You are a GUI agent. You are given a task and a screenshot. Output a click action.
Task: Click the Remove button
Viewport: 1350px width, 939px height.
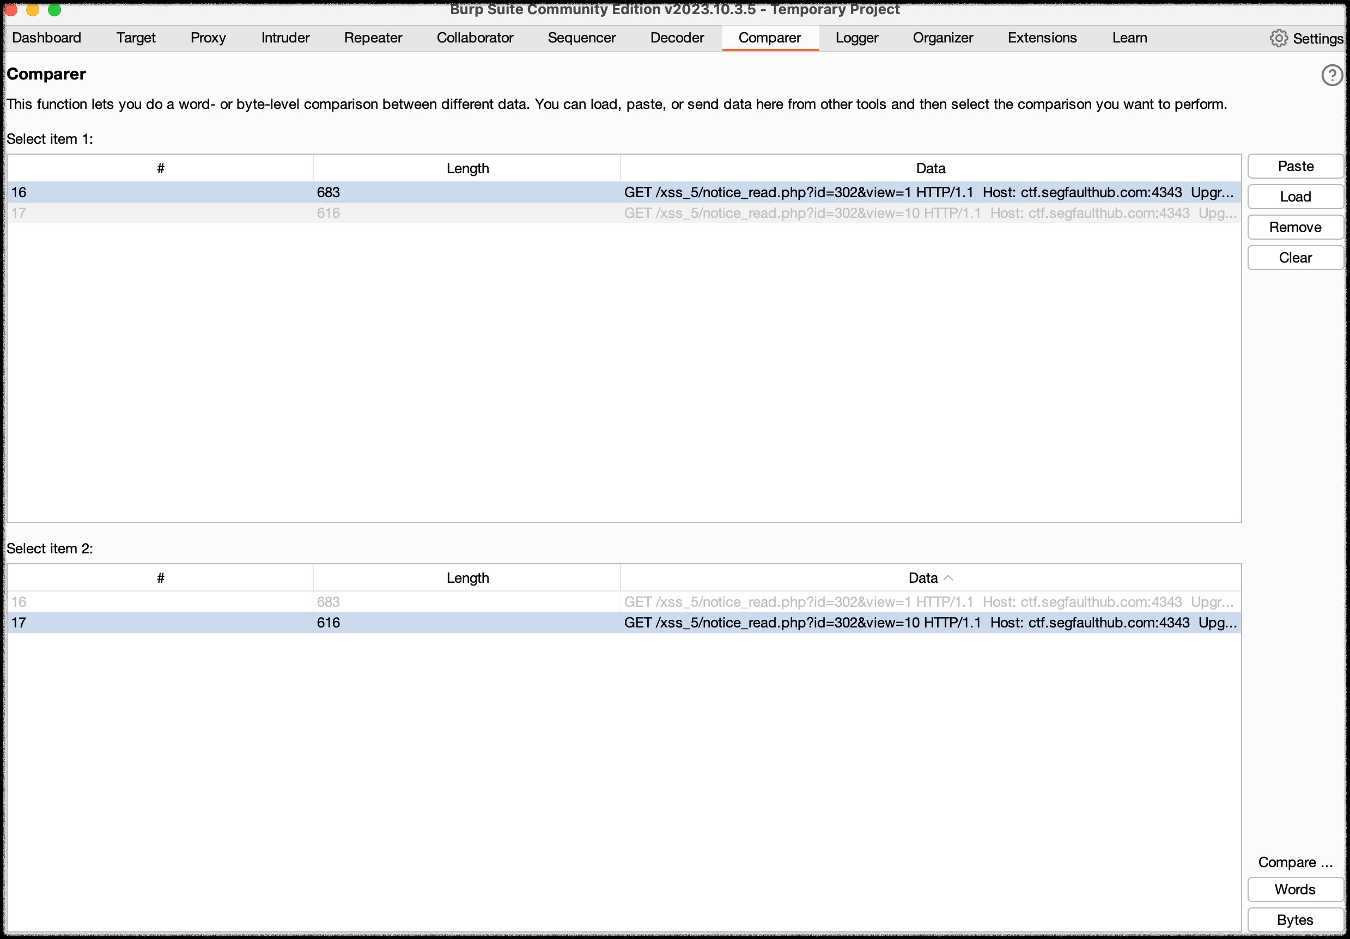1296,228
